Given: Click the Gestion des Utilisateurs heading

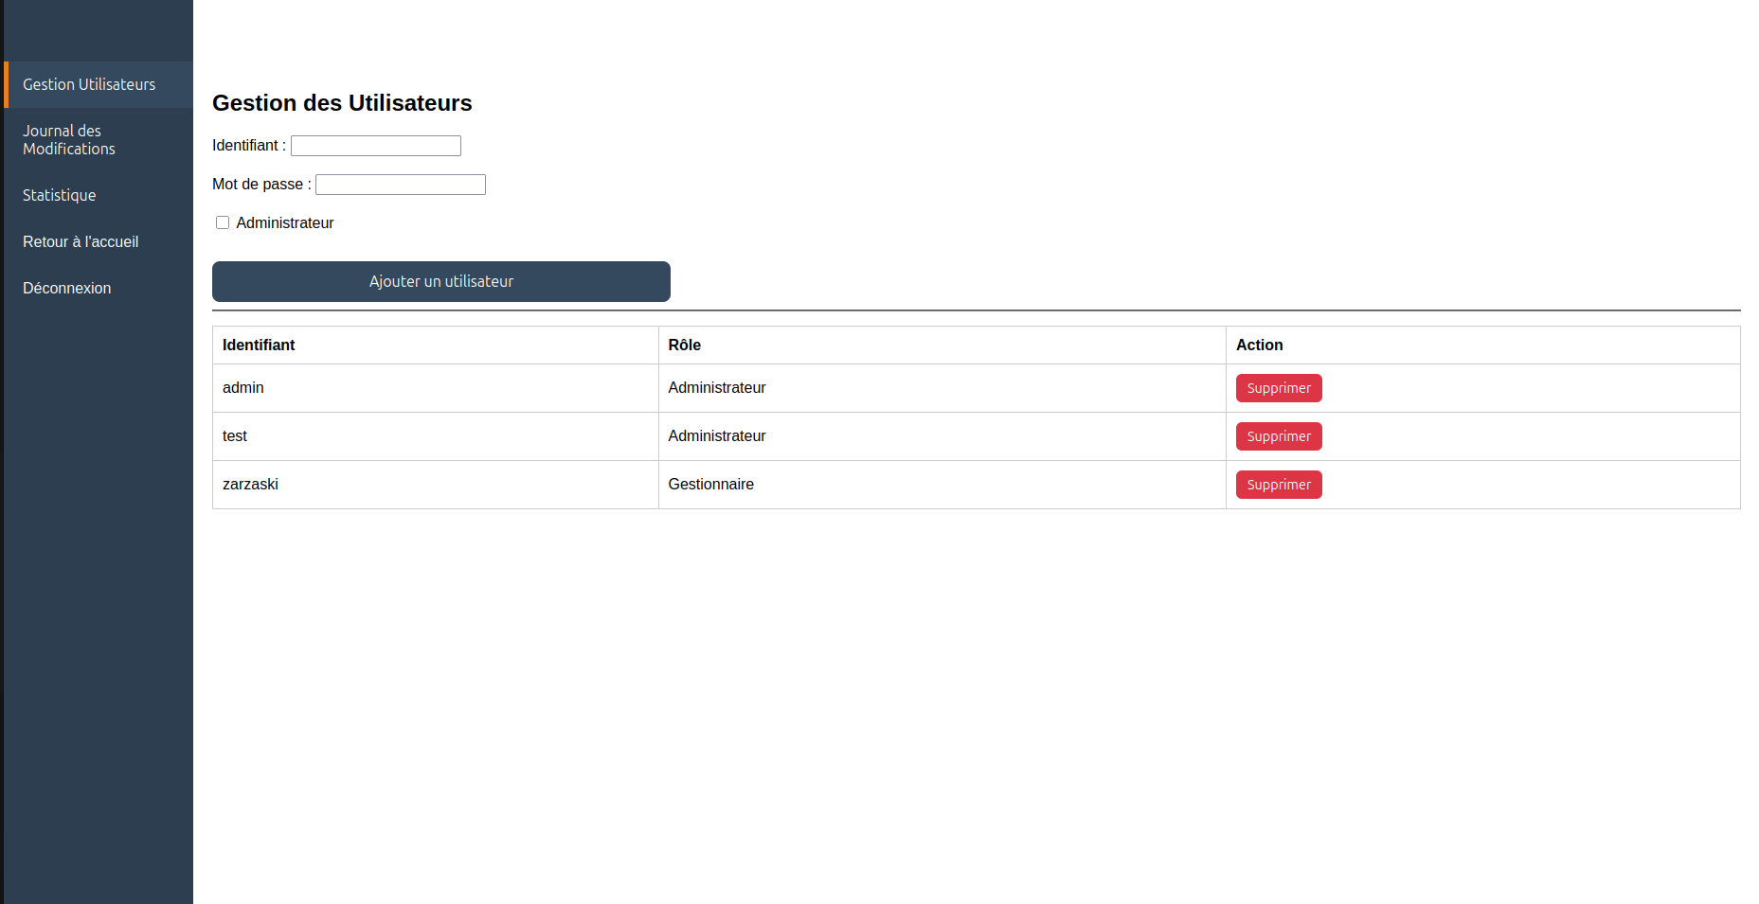Looking at the screenshot, I should pyautogui.click(x=342, y=103).
